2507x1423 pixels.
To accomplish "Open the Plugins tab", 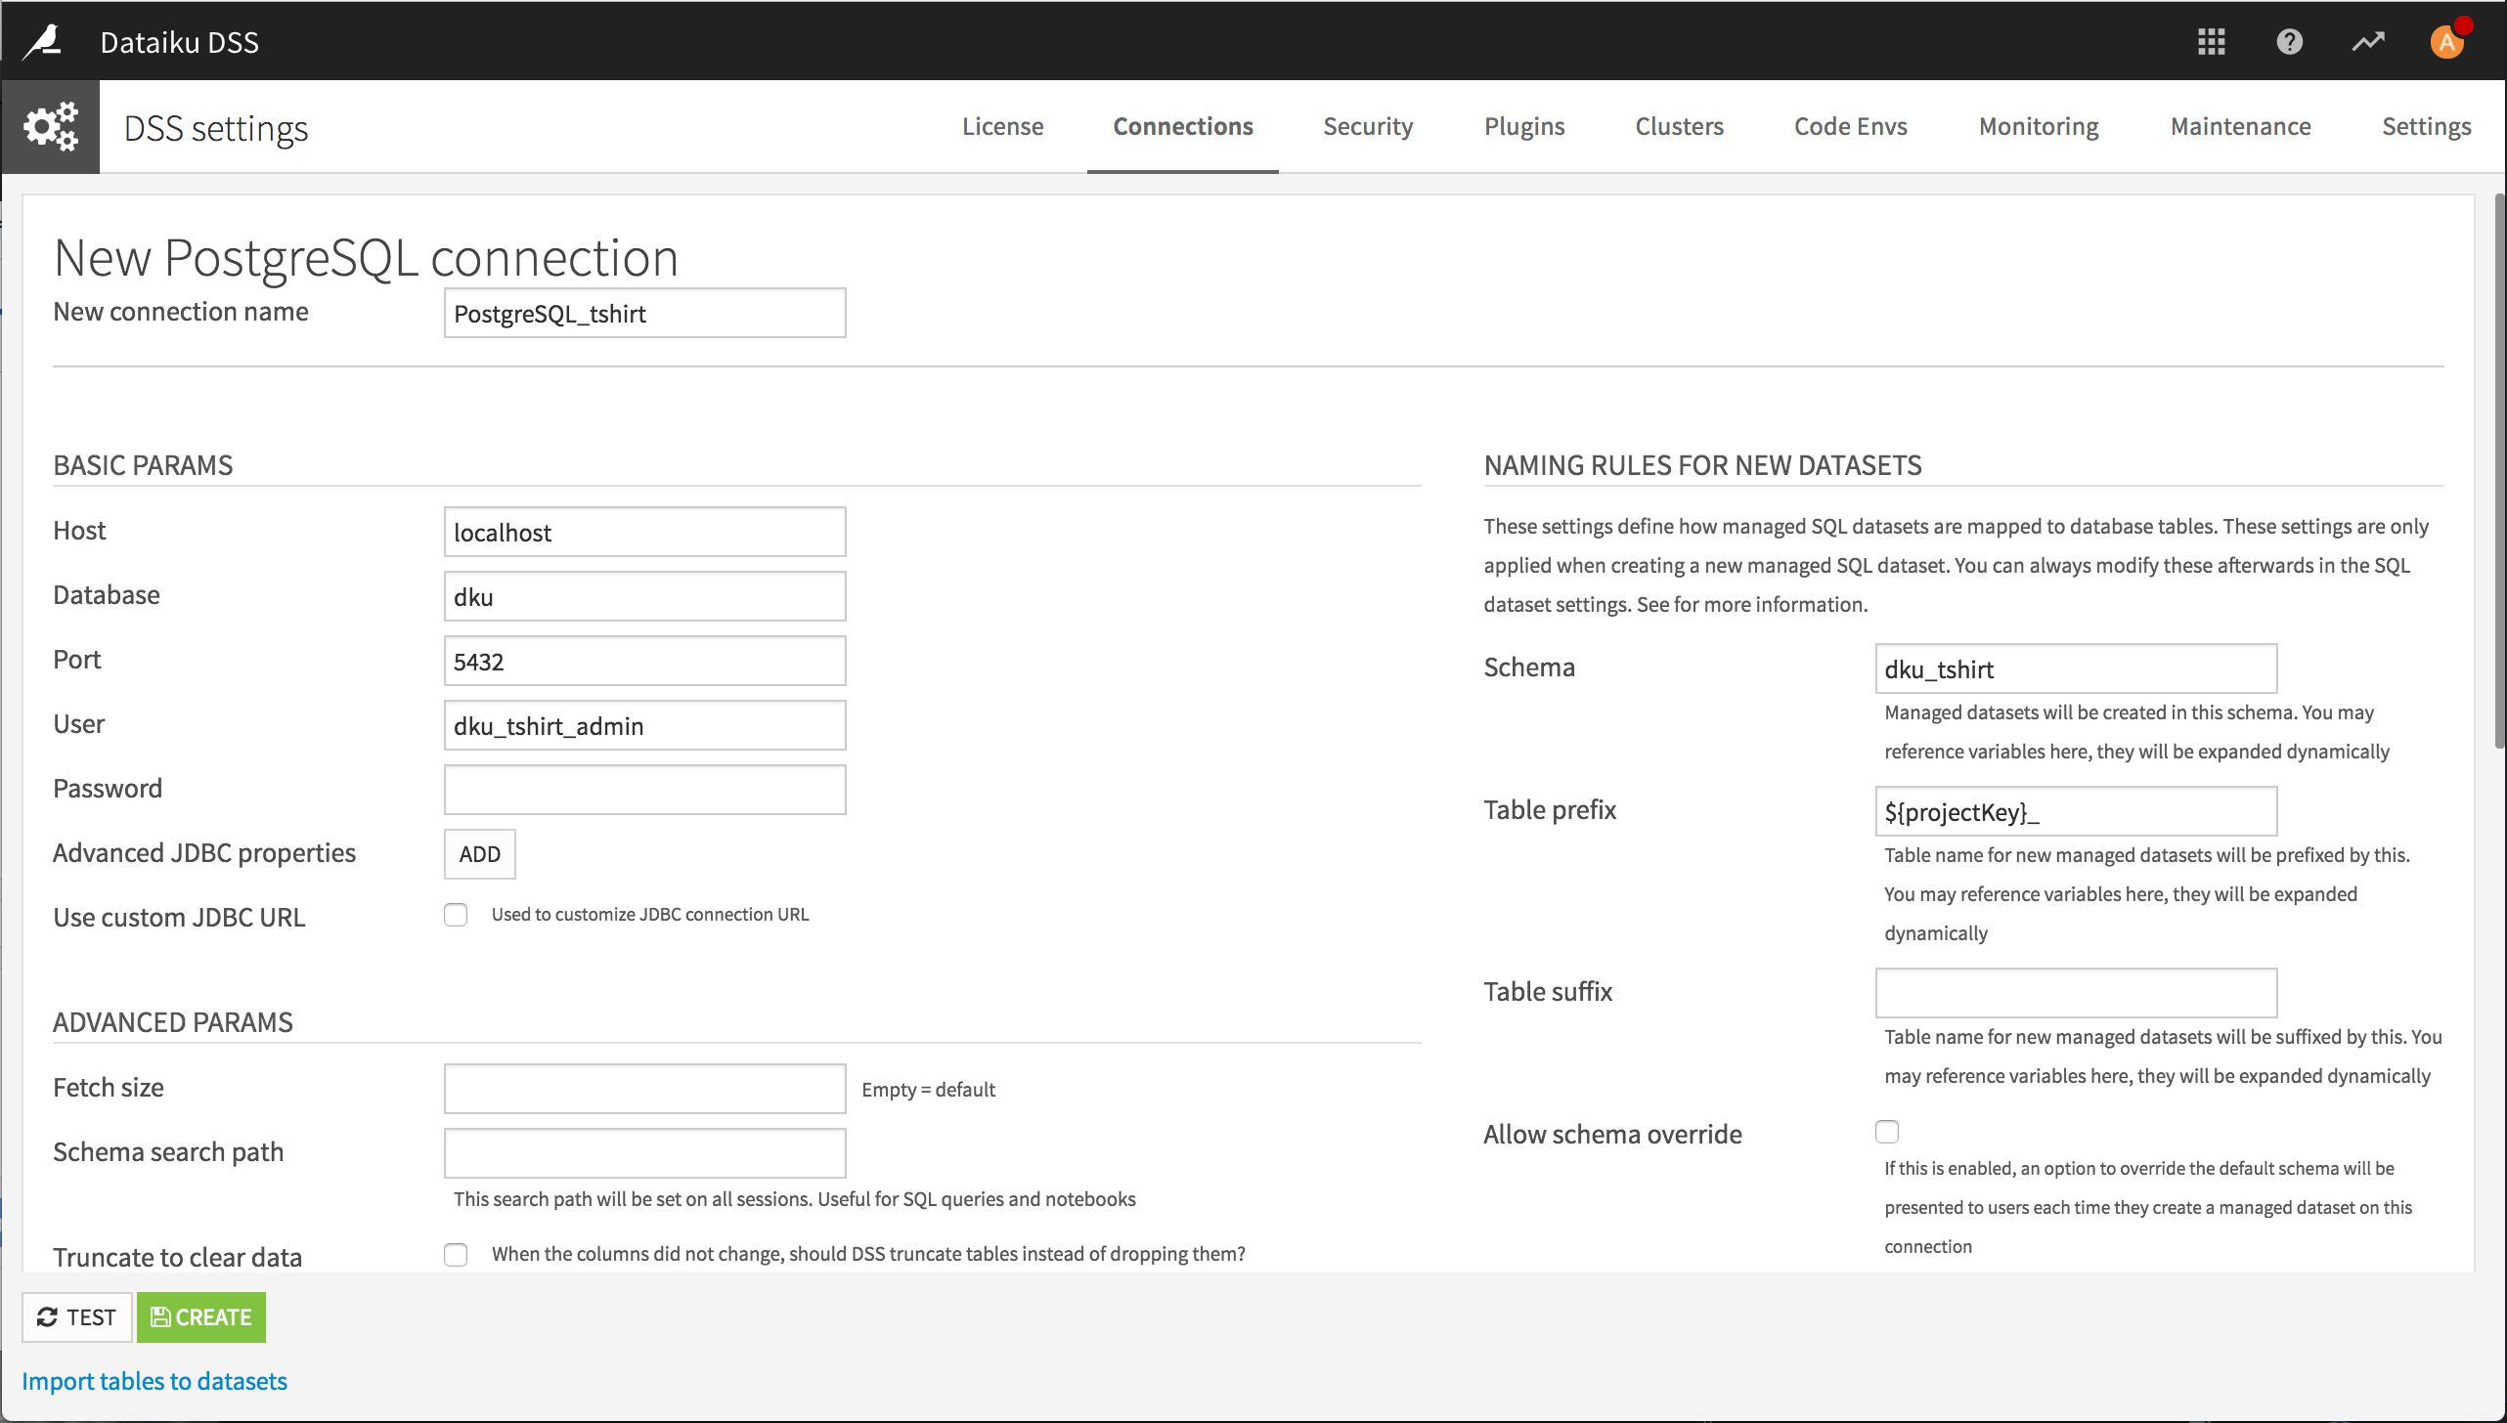I will point(1524,126).
